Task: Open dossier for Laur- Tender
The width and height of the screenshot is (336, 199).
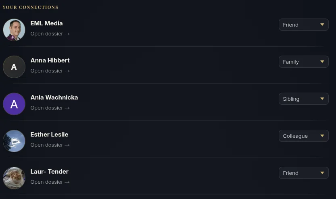Action: pyautogui.click(x=50, y=182)
